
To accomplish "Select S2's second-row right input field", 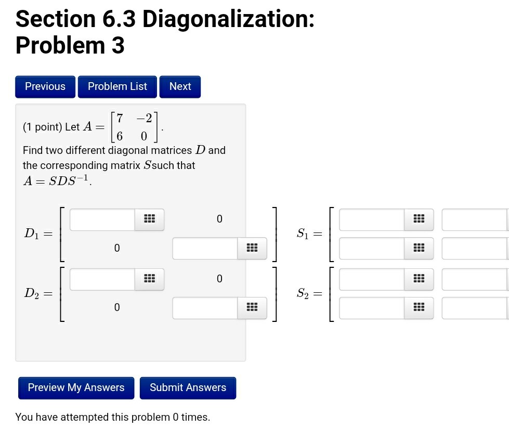I will (475, 307).
